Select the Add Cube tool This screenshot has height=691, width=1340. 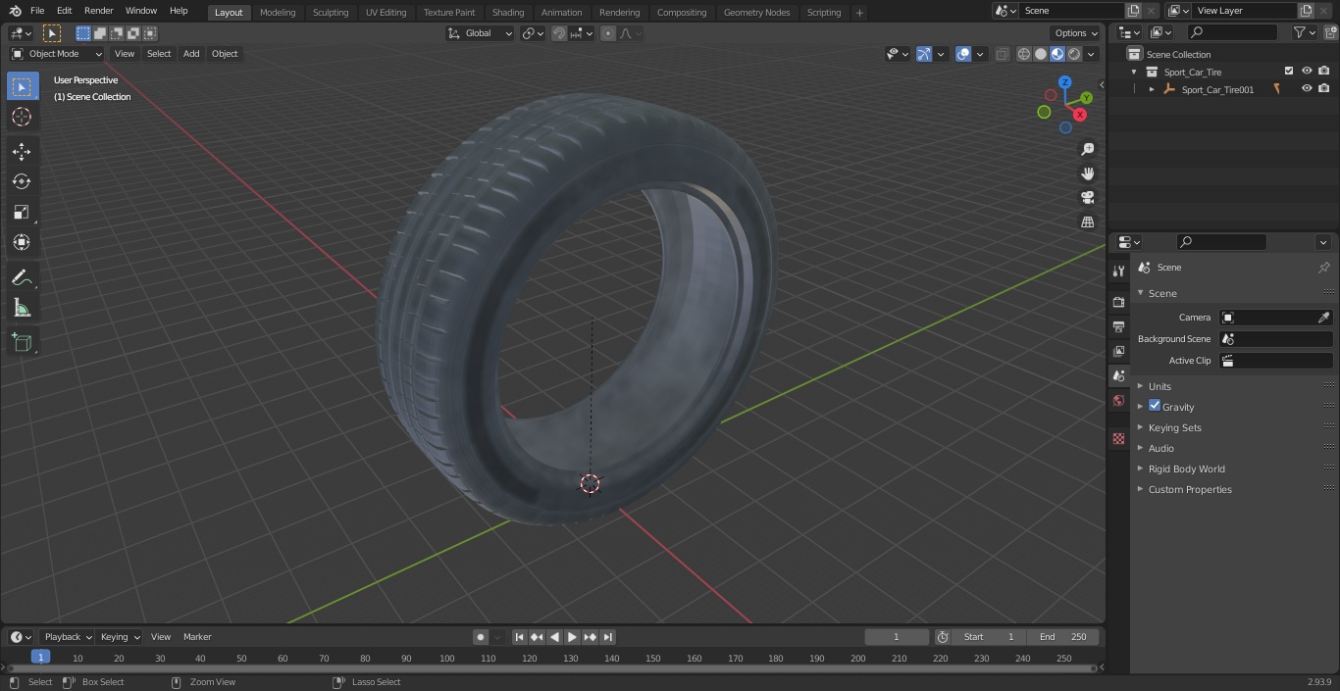pyautogui.click(x=22, y=343)
